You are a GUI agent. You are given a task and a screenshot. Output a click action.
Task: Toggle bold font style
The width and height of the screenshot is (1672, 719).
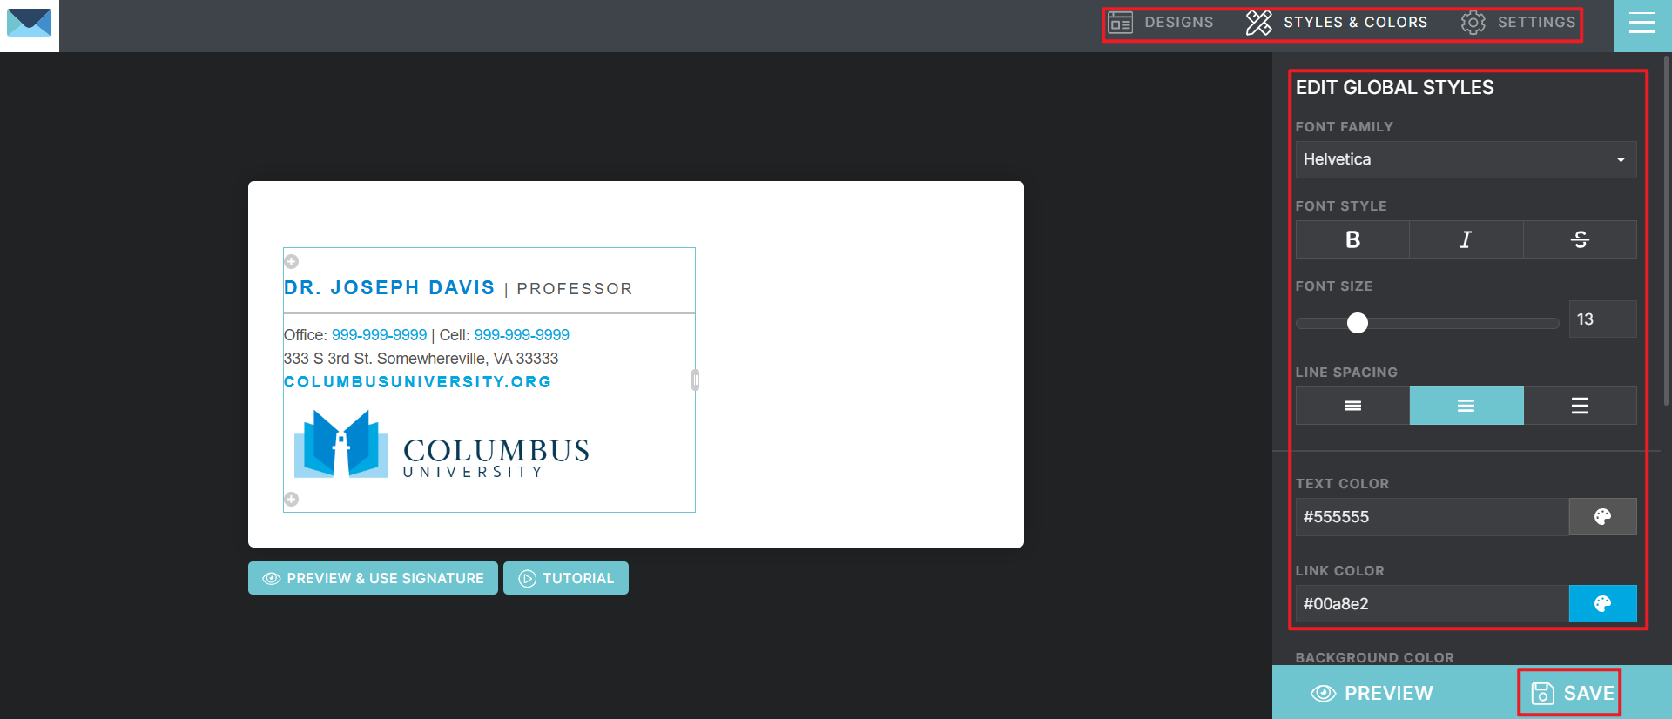pyautogui.click(x=1352, y=239)
